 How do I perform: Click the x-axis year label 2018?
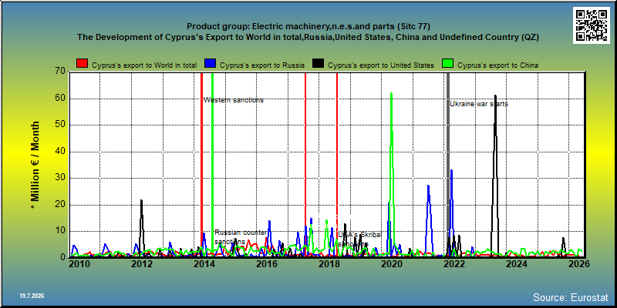click(x=329, y=264)
